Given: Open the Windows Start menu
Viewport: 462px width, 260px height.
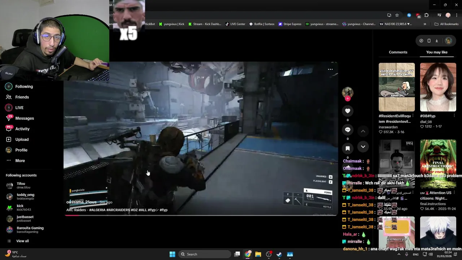Looking at the screenshot, I should 172,254.
